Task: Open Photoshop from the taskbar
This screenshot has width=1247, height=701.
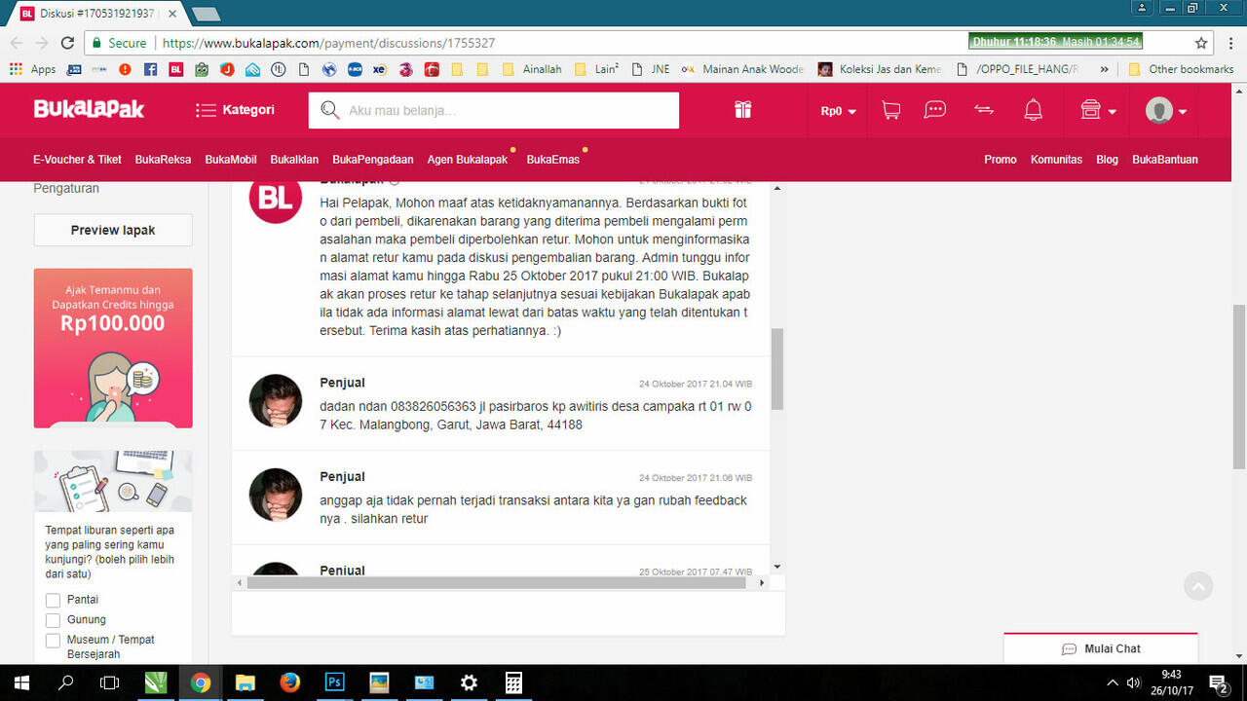Action: (334, 683)
